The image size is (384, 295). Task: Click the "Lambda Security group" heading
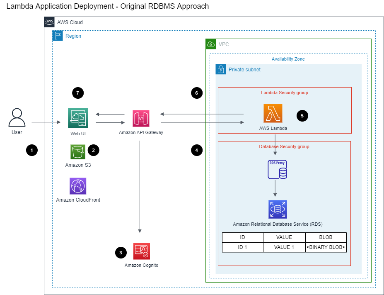(x=285, y=93)
